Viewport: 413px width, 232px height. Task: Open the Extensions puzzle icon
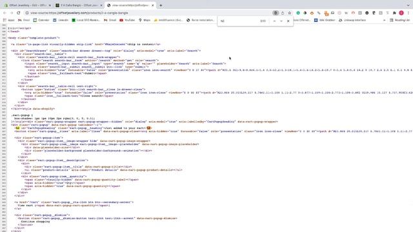pyautogui.click(x=394, y=13)
